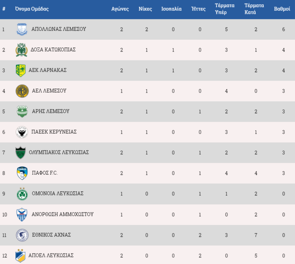Open team ΔΟΞΑ ΚΑΤΩΚΟΠΙΑΣ
The width and height of the screenshot is (295, 264).
point(53,50)
